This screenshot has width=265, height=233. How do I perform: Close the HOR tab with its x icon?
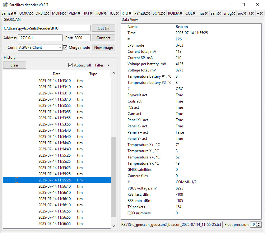105,13
